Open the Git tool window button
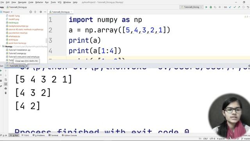The width and height of the screenshot is (250, 141). click(4, 135)
